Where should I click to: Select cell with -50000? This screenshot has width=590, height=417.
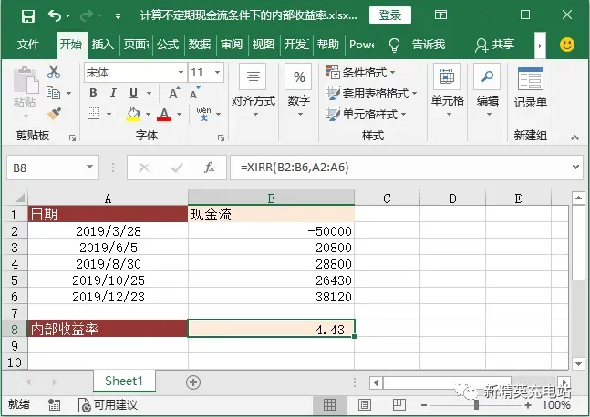[271, 230]
